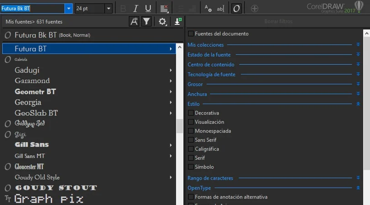Expand the Grosor section
This screenshot has height=205, width=370.
(x=358, y=84)
